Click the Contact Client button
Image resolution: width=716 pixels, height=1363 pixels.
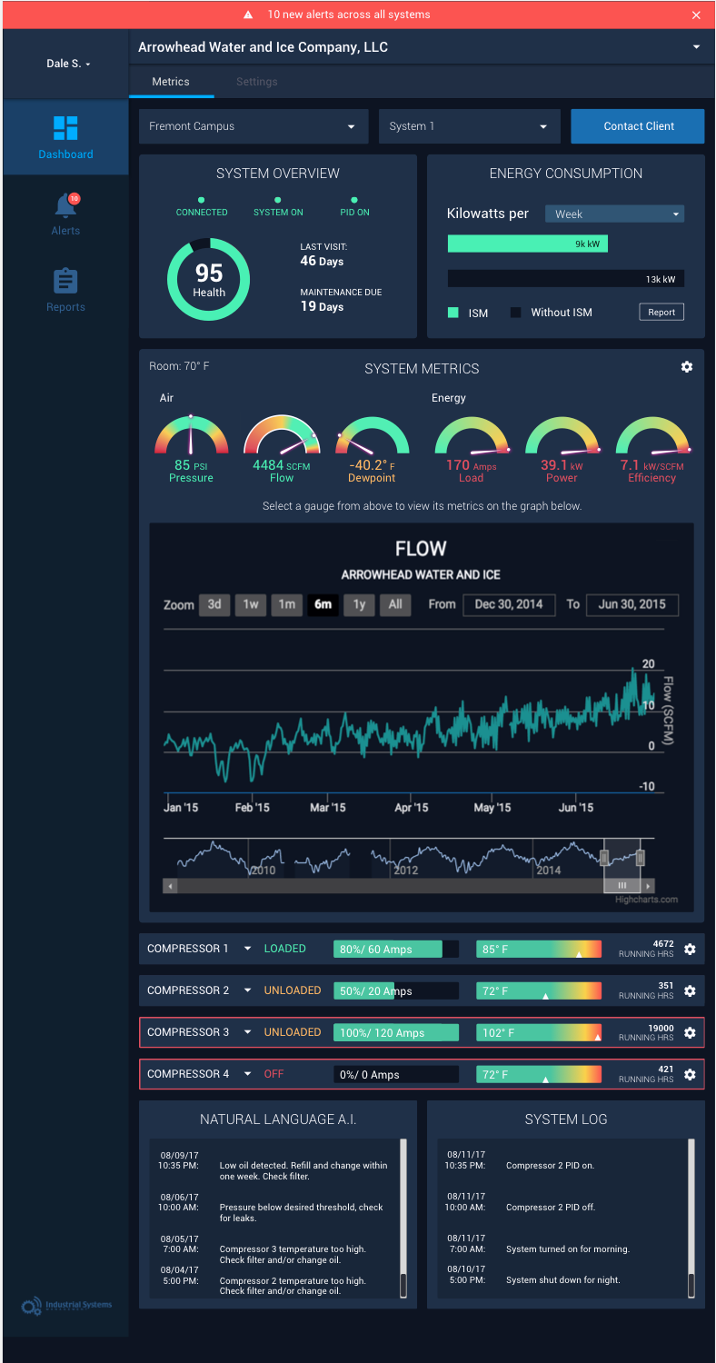click(x=638, y=126)
